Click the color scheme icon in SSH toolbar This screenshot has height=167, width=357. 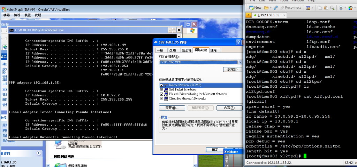[x=350, y=8]
